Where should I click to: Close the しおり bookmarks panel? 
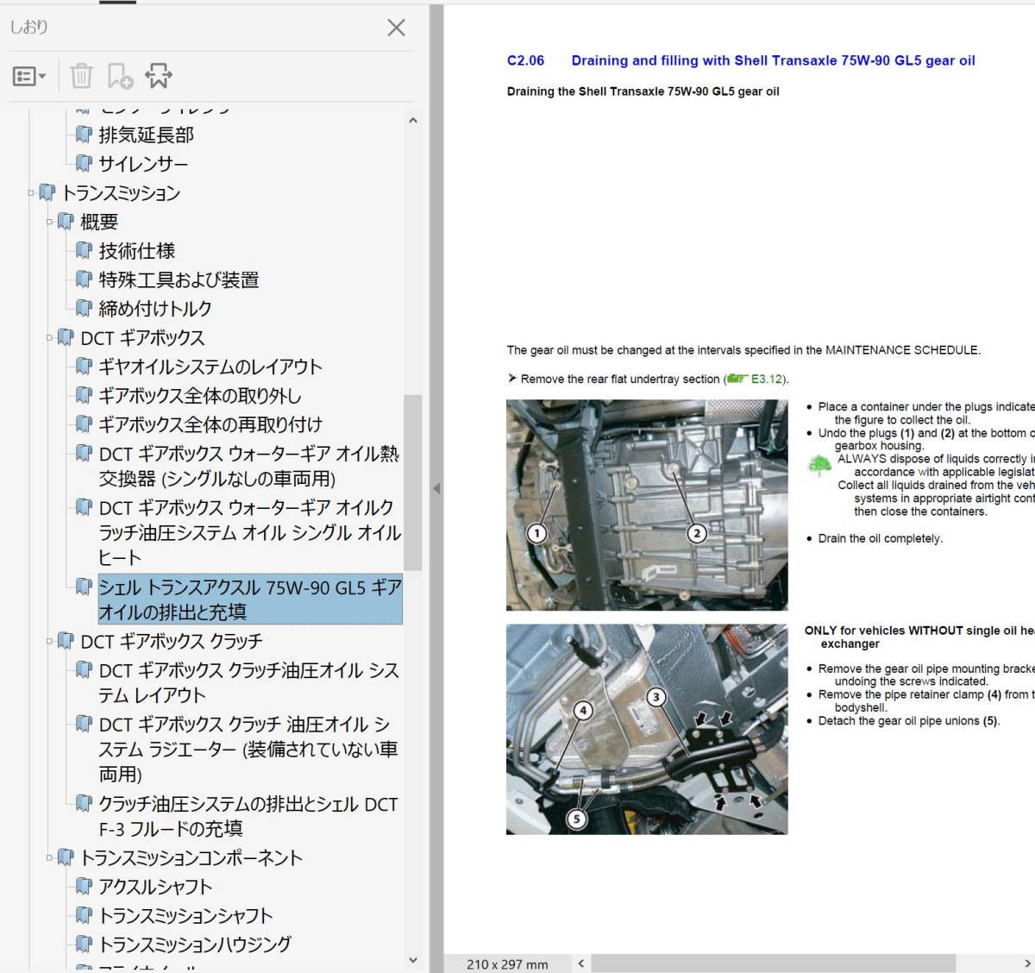(396, 28)
